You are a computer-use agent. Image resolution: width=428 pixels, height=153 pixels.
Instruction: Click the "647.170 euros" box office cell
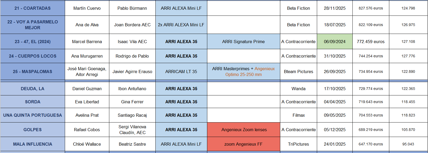(x=371, y=144)
